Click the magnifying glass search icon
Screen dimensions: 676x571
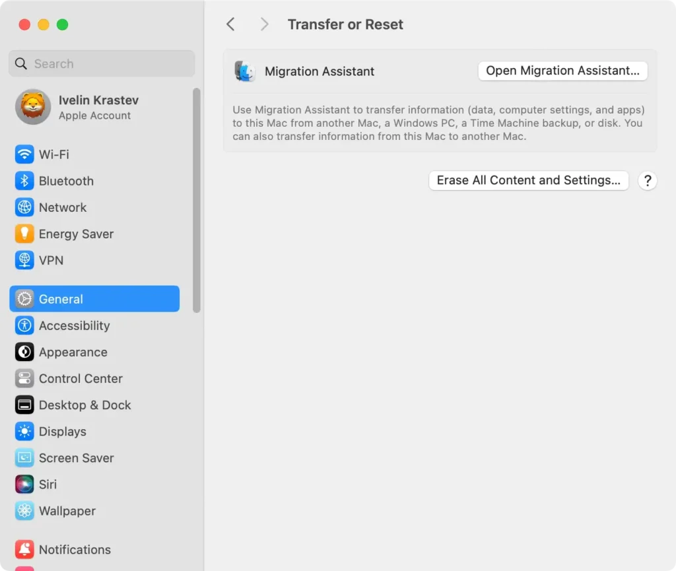pos(20,64)
